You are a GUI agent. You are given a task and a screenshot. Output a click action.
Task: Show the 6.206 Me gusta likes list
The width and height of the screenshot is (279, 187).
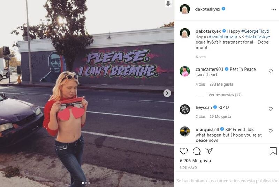point(195,161)
